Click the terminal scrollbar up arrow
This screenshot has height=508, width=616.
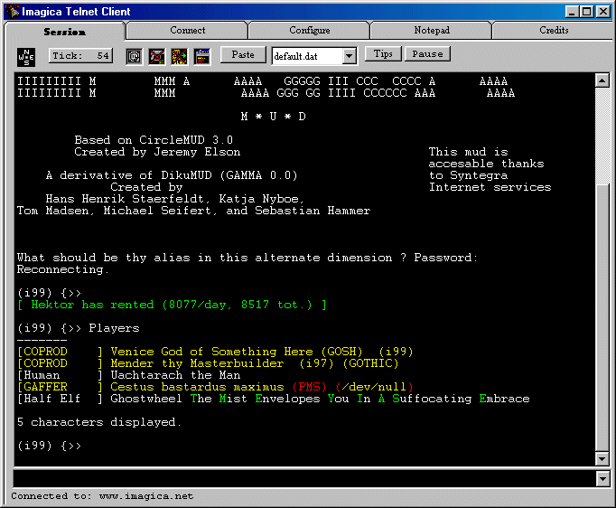coord(602,80)
